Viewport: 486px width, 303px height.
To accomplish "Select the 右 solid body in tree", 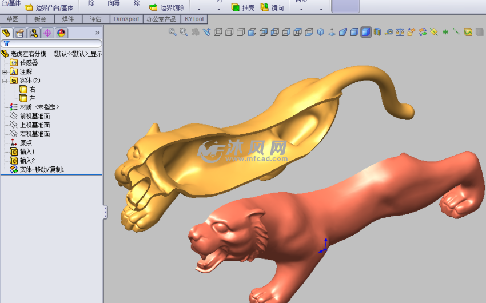I will (x=32, y=90).
